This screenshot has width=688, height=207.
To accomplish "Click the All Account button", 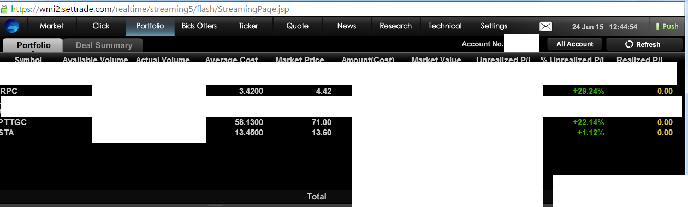I will pyautogui.click(x=574, y=44).
